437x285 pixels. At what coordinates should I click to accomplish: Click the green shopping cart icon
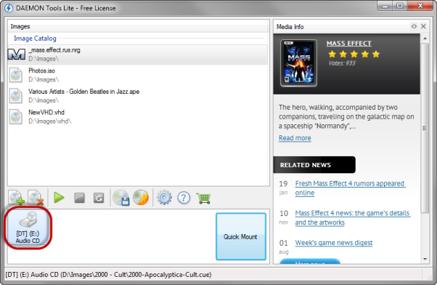click(203, 198)
